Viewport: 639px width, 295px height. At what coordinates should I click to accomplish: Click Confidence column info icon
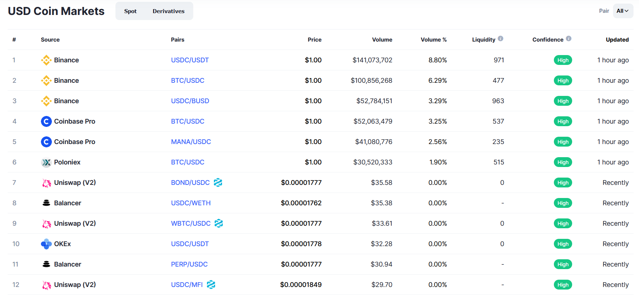tap(568, 39)
